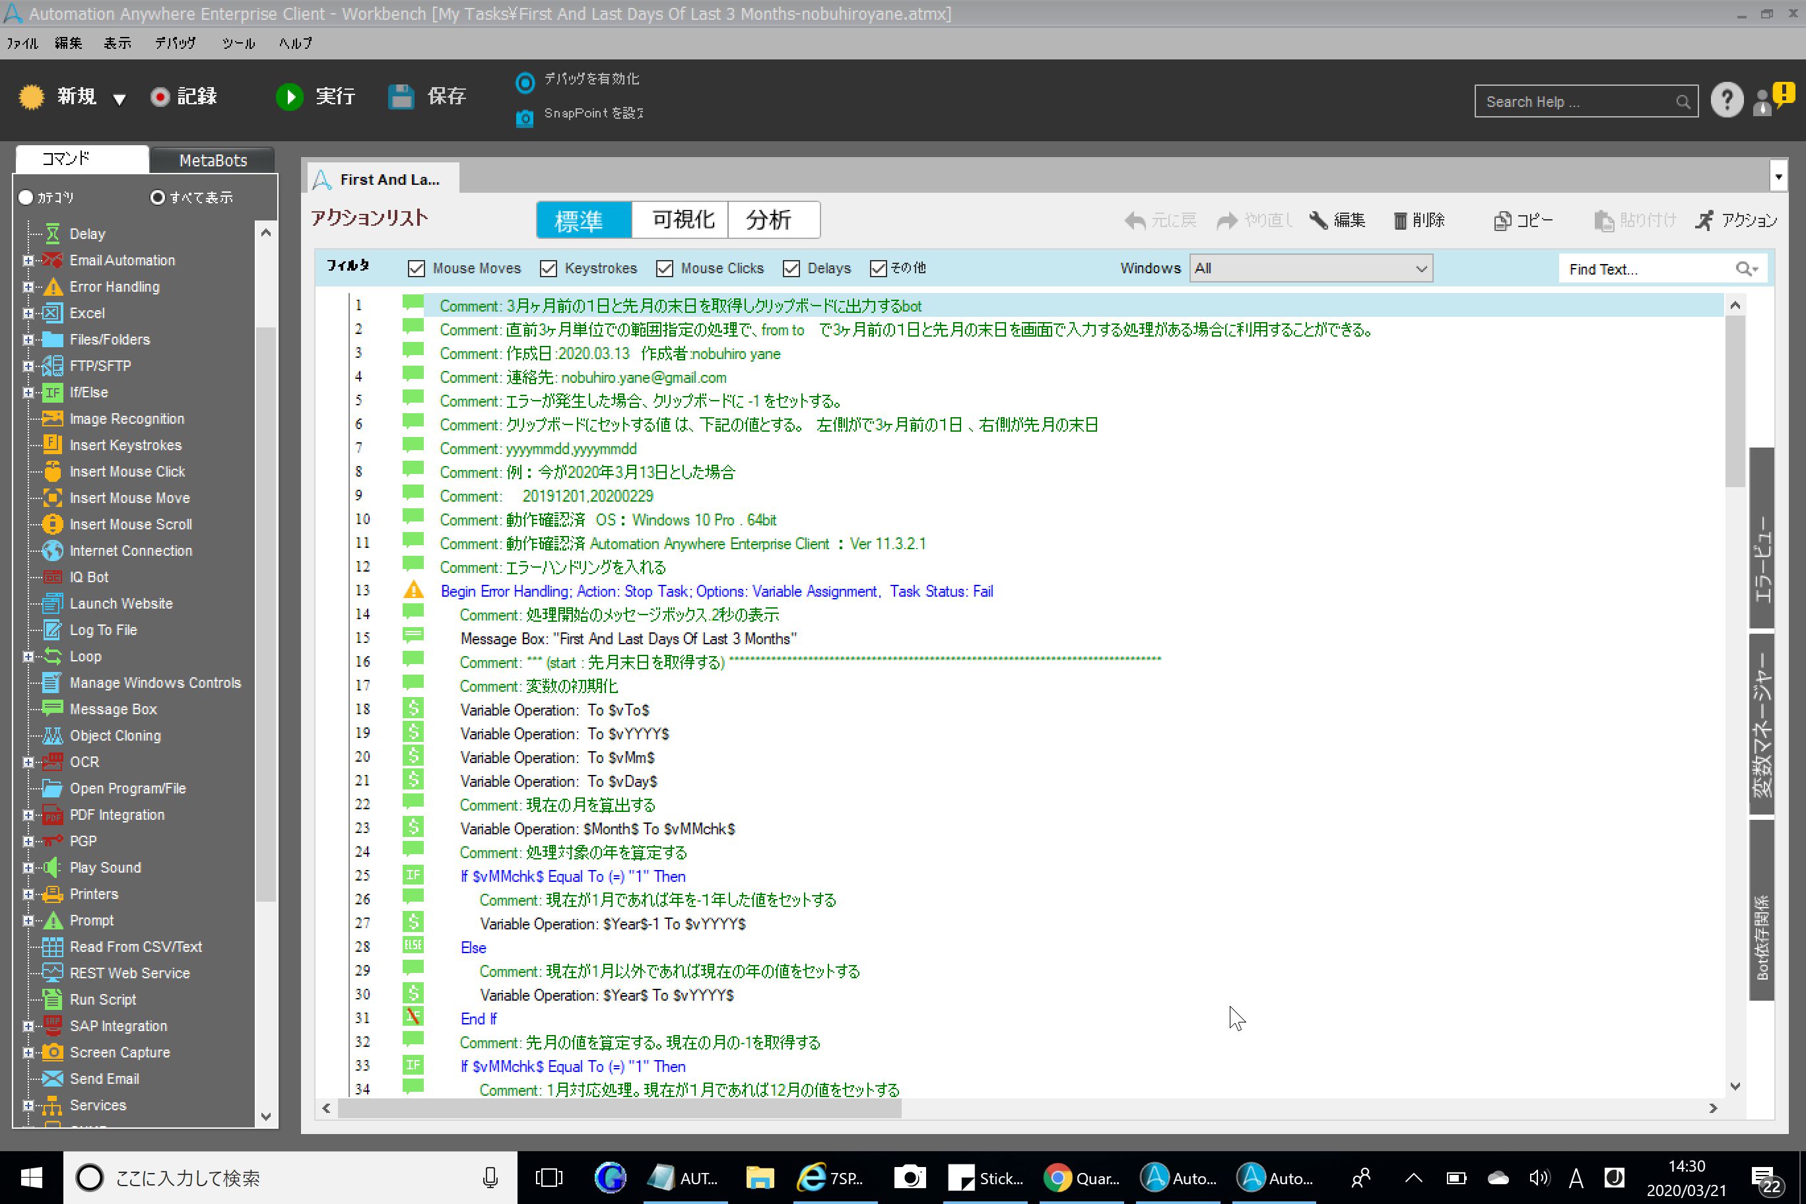
Task: Click the SnapPoint camera icon
Action: point(525,117)
